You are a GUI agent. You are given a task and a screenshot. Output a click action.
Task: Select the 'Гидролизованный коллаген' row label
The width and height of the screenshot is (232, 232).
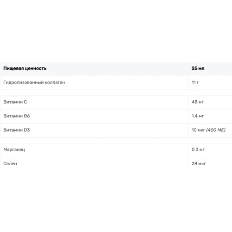(x=34, y=83)
